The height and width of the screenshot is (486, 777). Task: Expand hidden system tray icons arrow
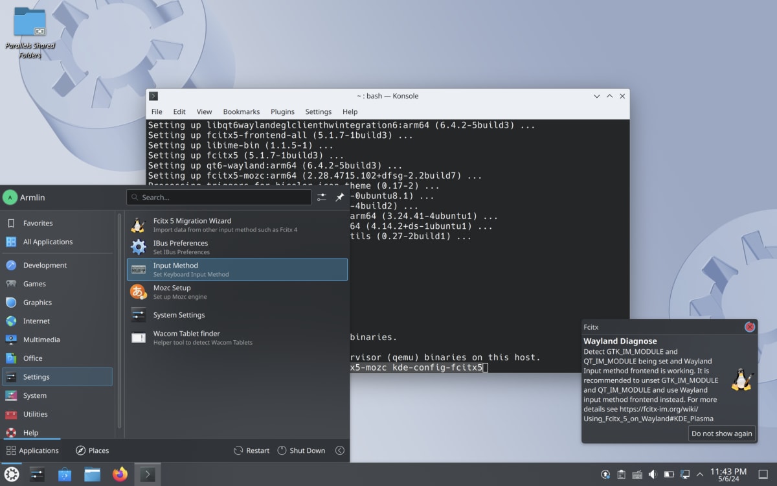pos(700,474)
